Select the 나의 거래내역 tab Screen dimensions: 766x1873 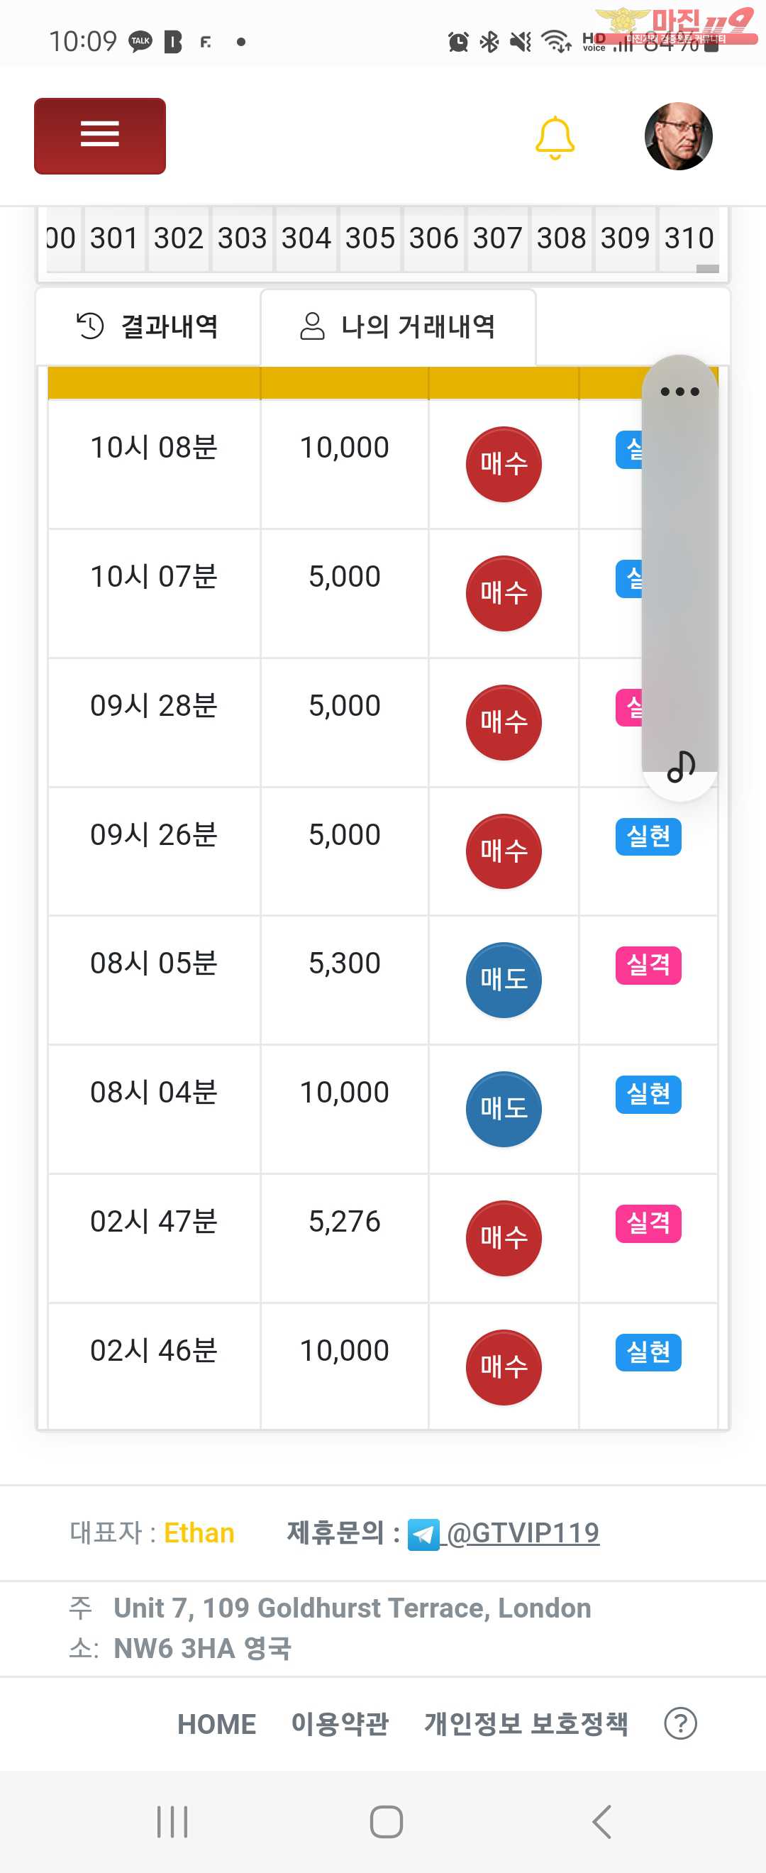click(x=399, y=326)
